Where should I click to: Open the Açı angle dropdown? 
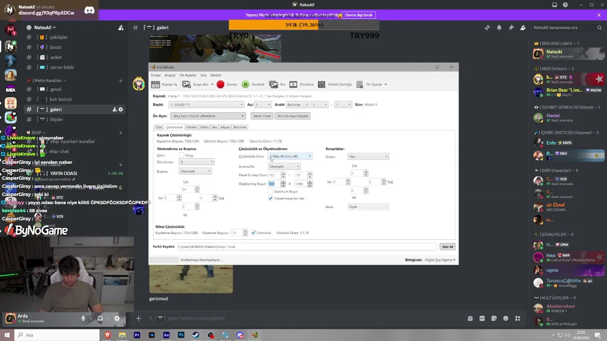tap(263, 104)
